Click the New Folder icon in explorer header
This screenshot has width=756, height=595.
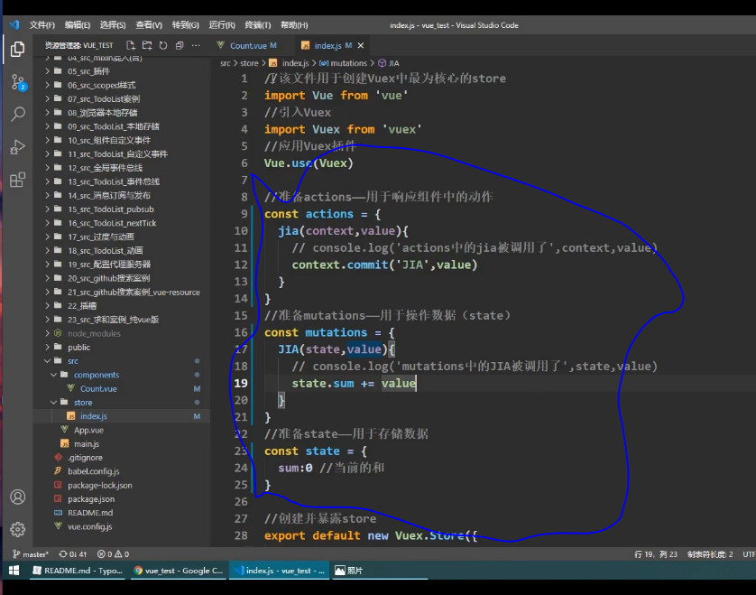[147, 45]
